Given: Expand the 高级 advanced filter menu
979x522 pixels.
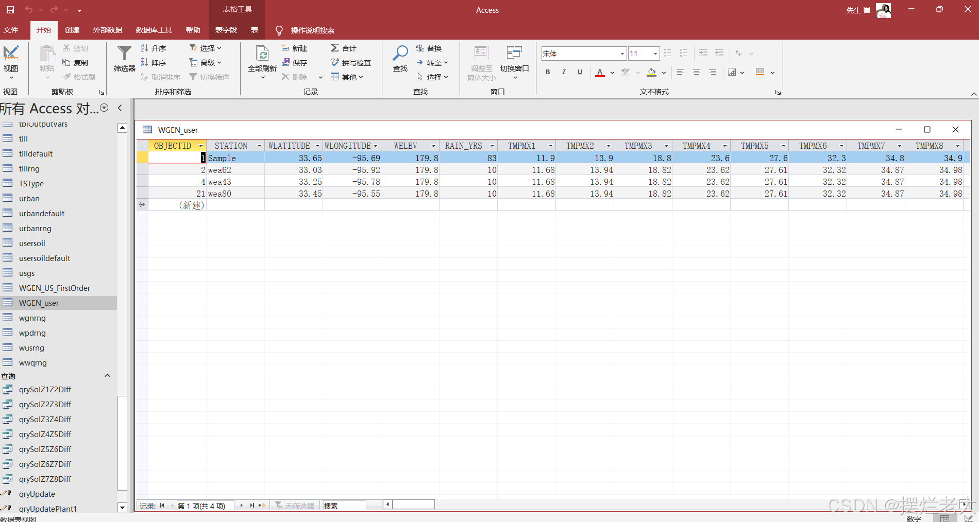Looking at the screenshot, I should point(205,63).
